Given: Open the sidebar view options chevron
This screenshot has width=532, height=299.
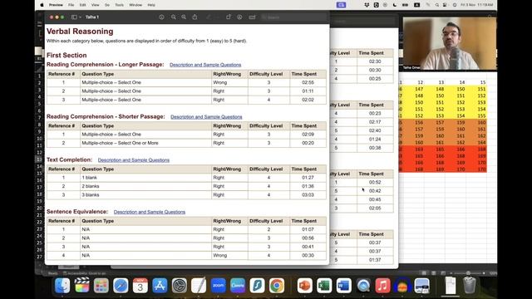Looking at the screenshot, I should 80,17.
